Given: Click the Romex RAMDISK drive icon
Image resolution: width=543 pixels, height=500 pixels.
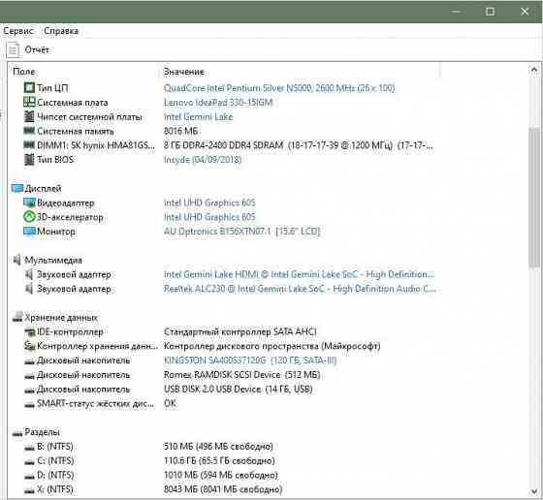Looking at the screenshot, I should pyautogui.click(x=29, y=376).
